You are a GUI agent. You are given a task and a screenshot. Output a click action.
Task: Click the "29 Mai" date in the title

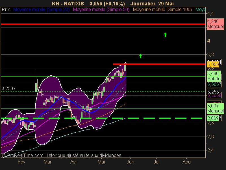click(166, 3)
